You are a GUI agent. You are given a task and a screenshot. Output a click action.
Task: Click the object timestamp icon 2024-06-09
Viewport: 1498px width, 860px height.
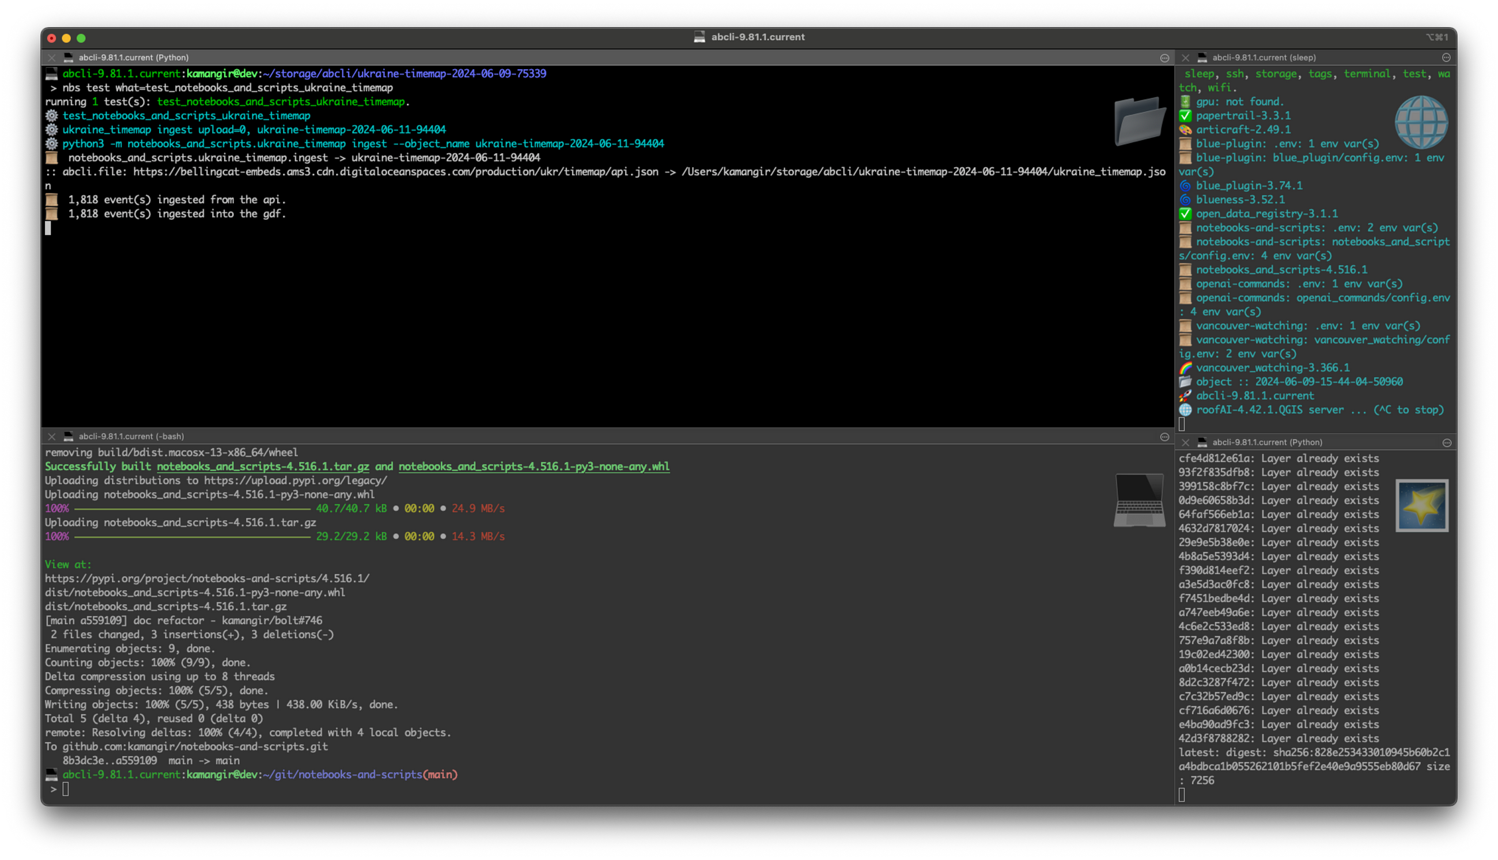1184,382
